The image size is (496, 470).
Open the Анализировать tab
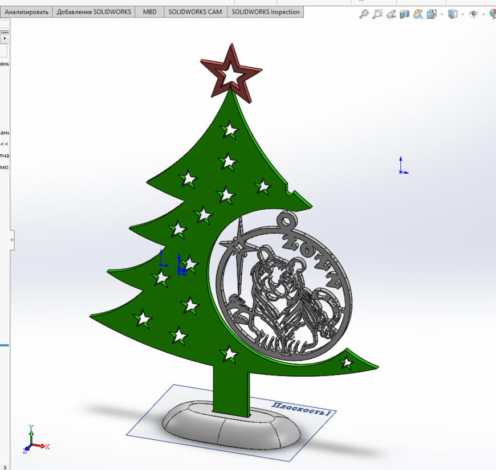click(27, 12)
